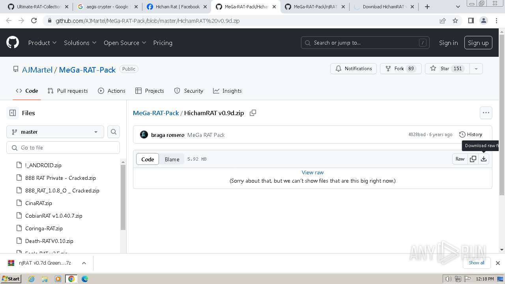Focus the Search or jump to field
The width and height of the screenshot is (505, 284).
365,43
